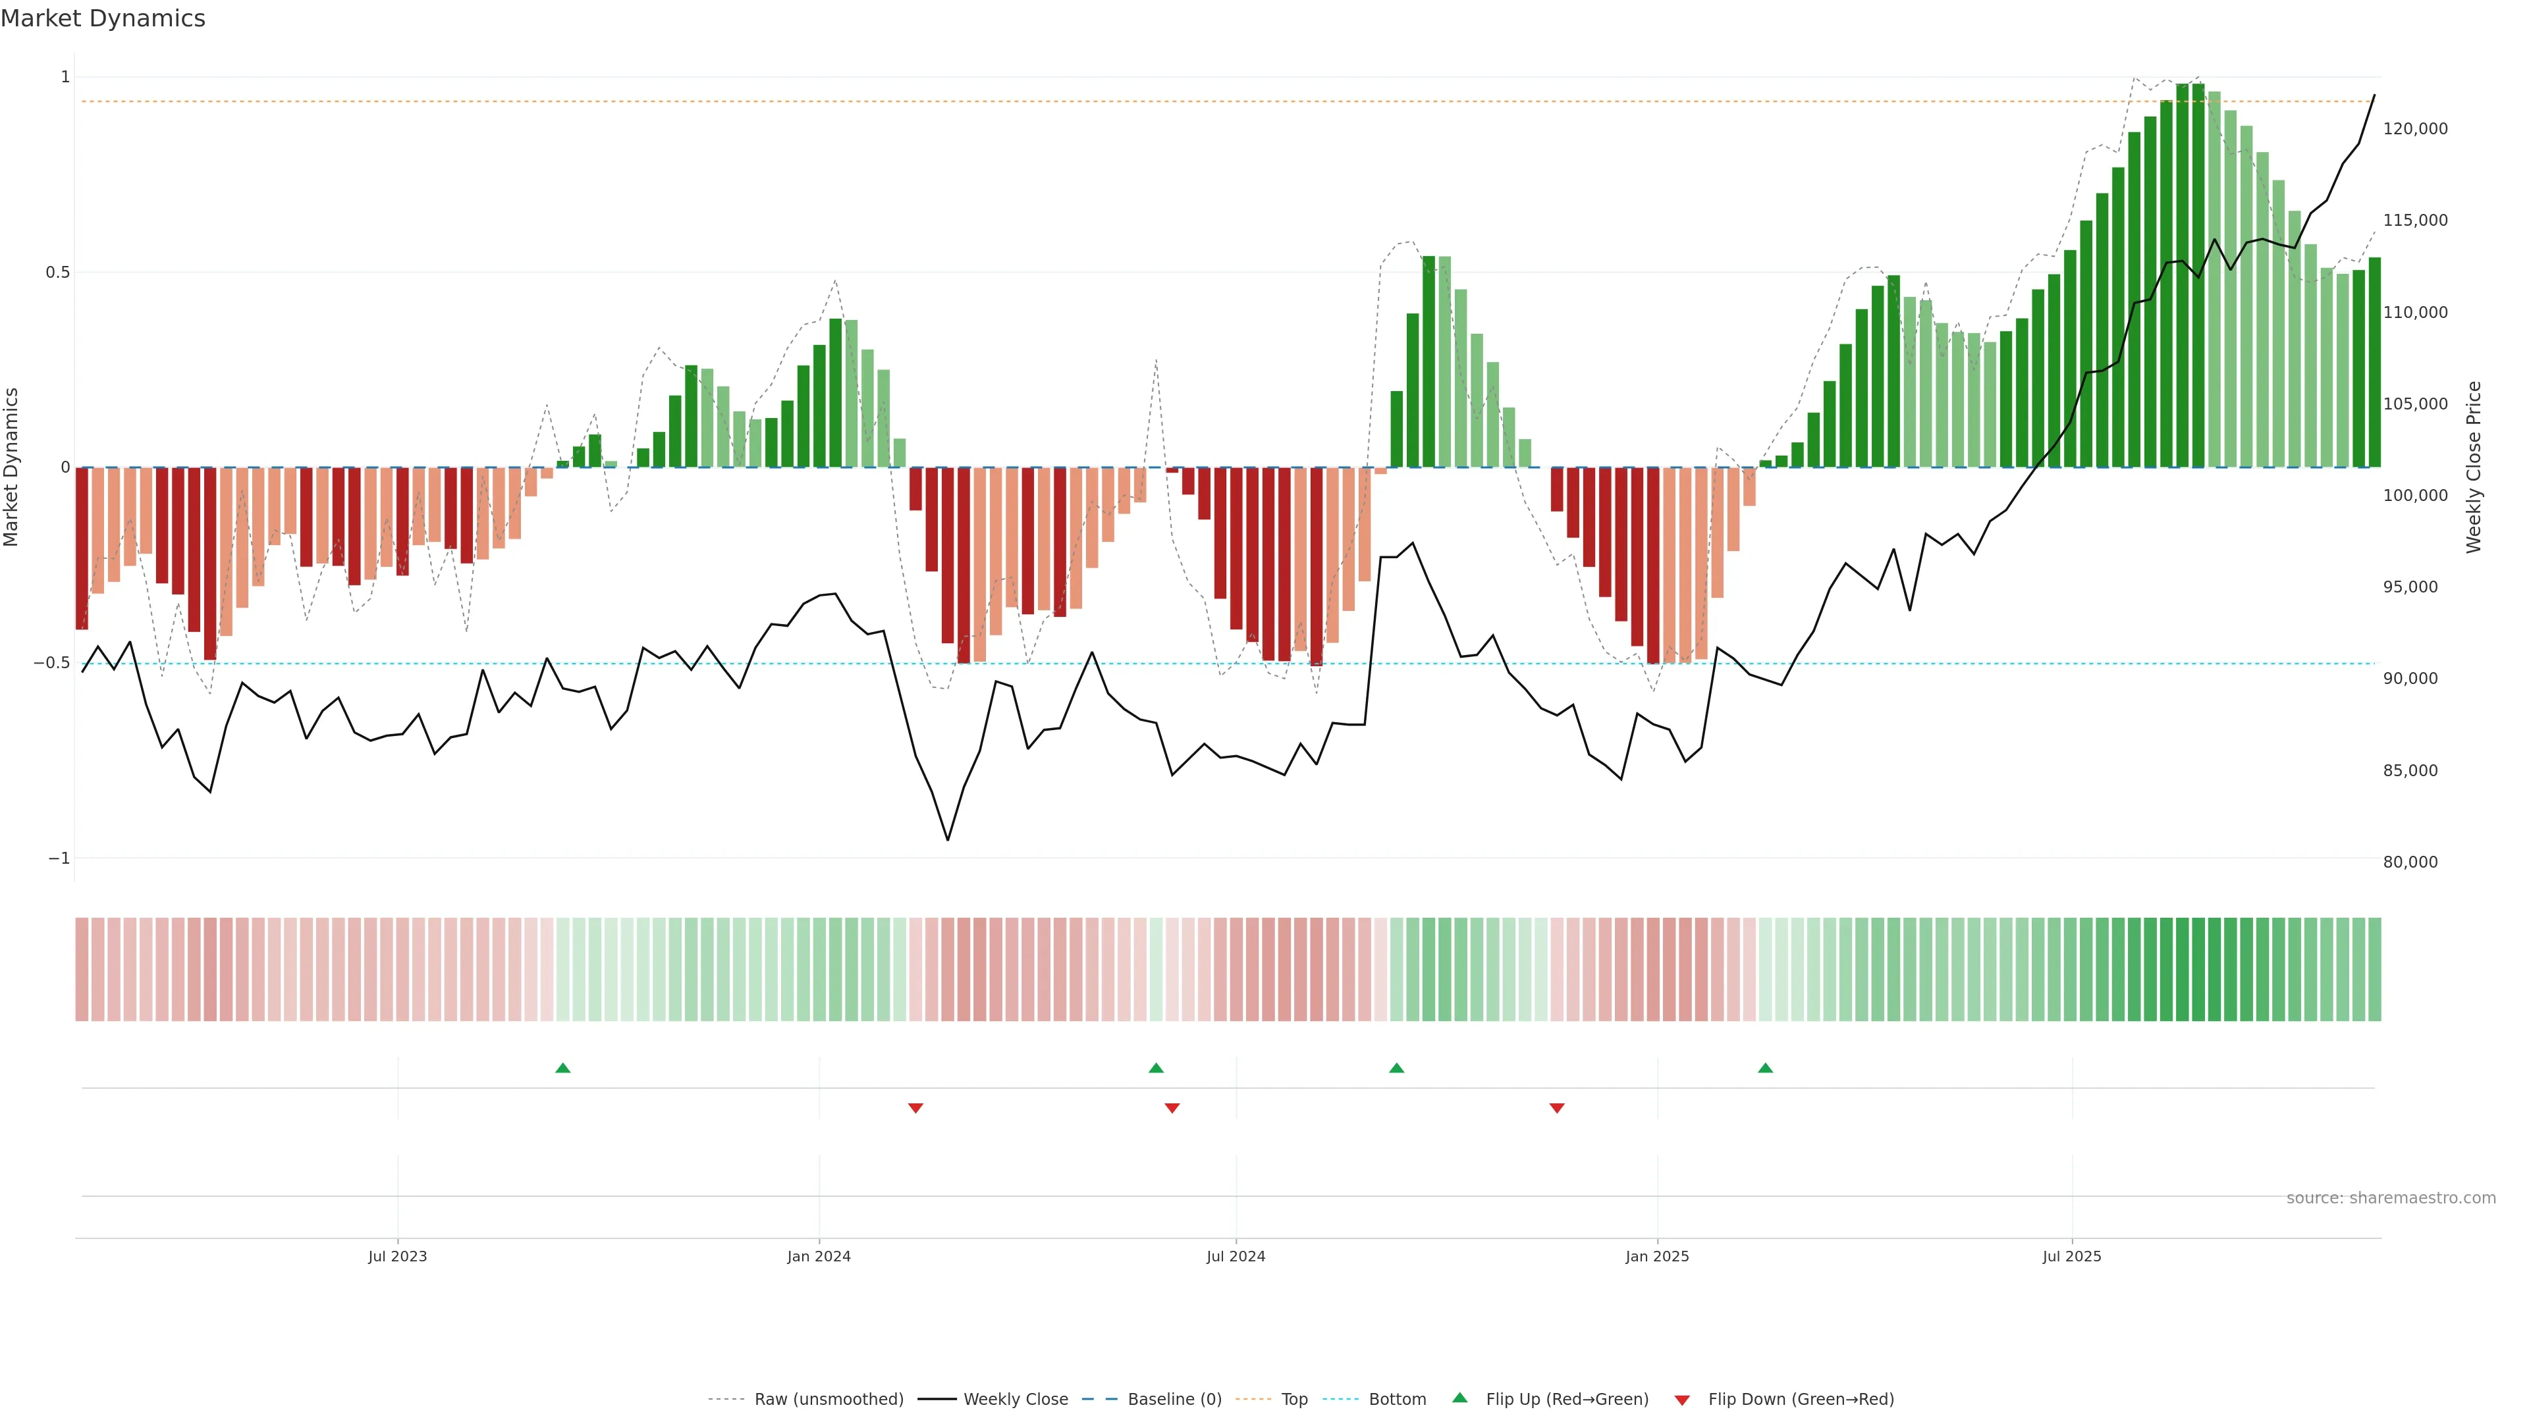Click the Weekly Close Price axis title
The width and height of the screenshot is (2529, 1422).
[x=2473, y=467]
